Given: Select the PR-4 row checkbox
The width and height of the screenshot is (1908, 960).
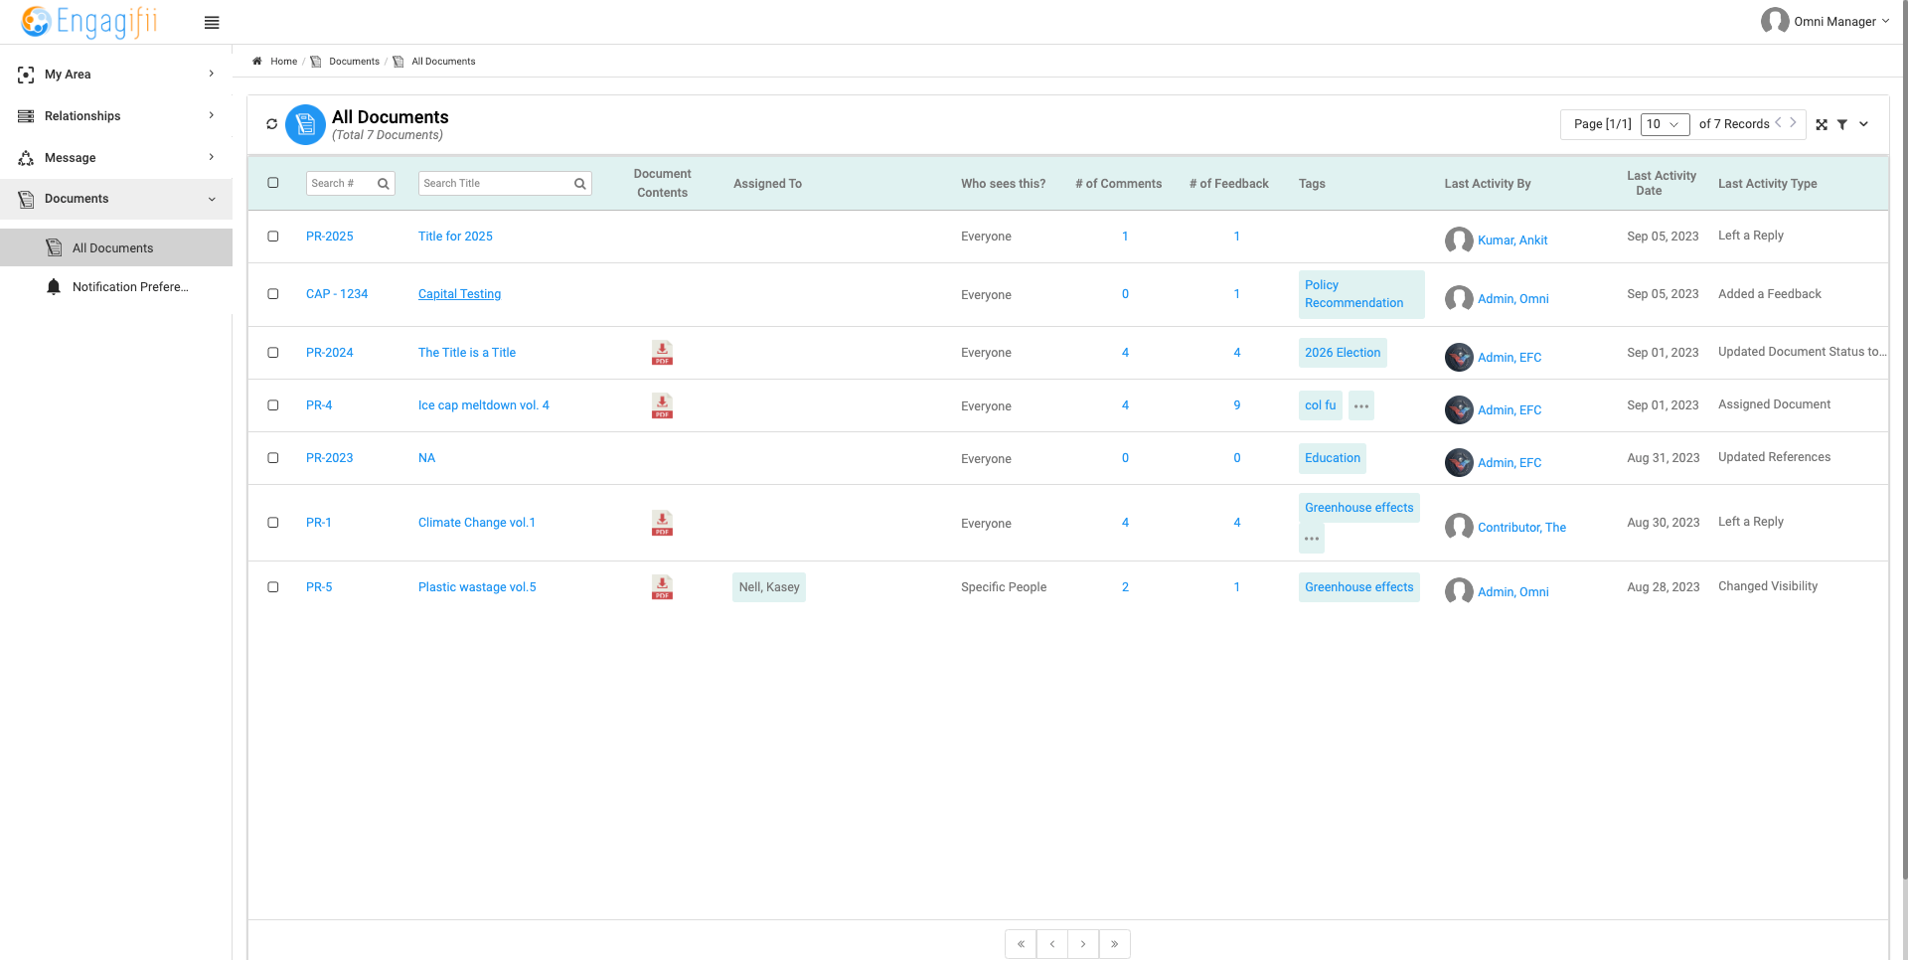Looking at the screenshot, I should coord(273,405).
